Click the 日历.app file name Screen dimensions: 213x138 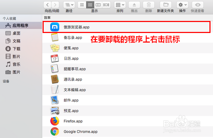tap(71, 59)
